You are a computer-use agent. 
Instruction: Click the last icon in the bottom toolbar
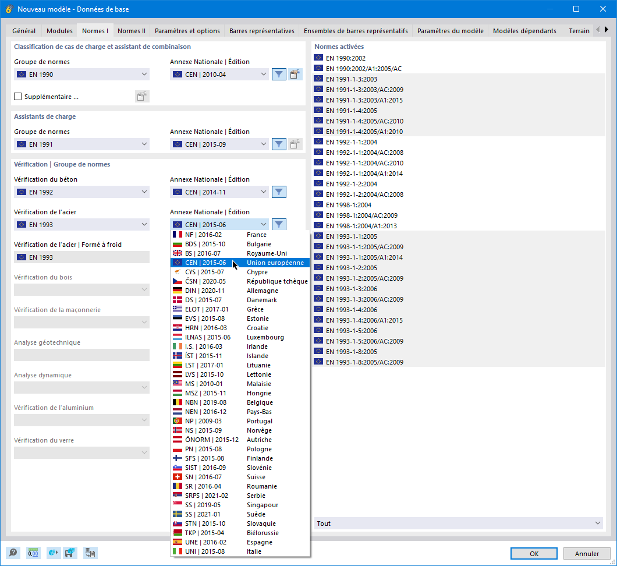coord(90,553)
